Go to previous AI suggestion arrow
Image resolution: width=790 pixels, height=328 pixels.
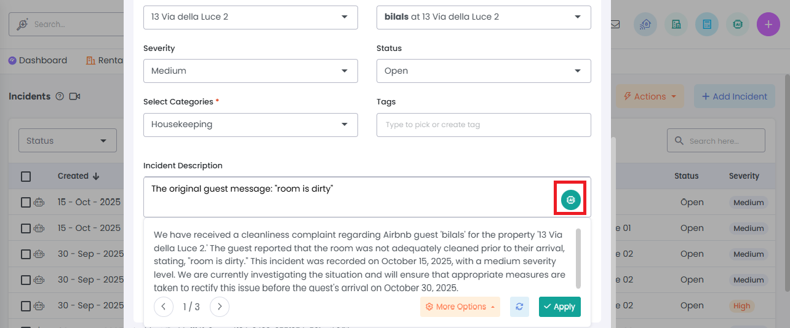(164, 307)
